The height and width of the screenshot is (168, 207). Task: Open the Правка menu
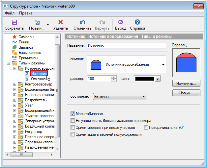pos(25,13)
